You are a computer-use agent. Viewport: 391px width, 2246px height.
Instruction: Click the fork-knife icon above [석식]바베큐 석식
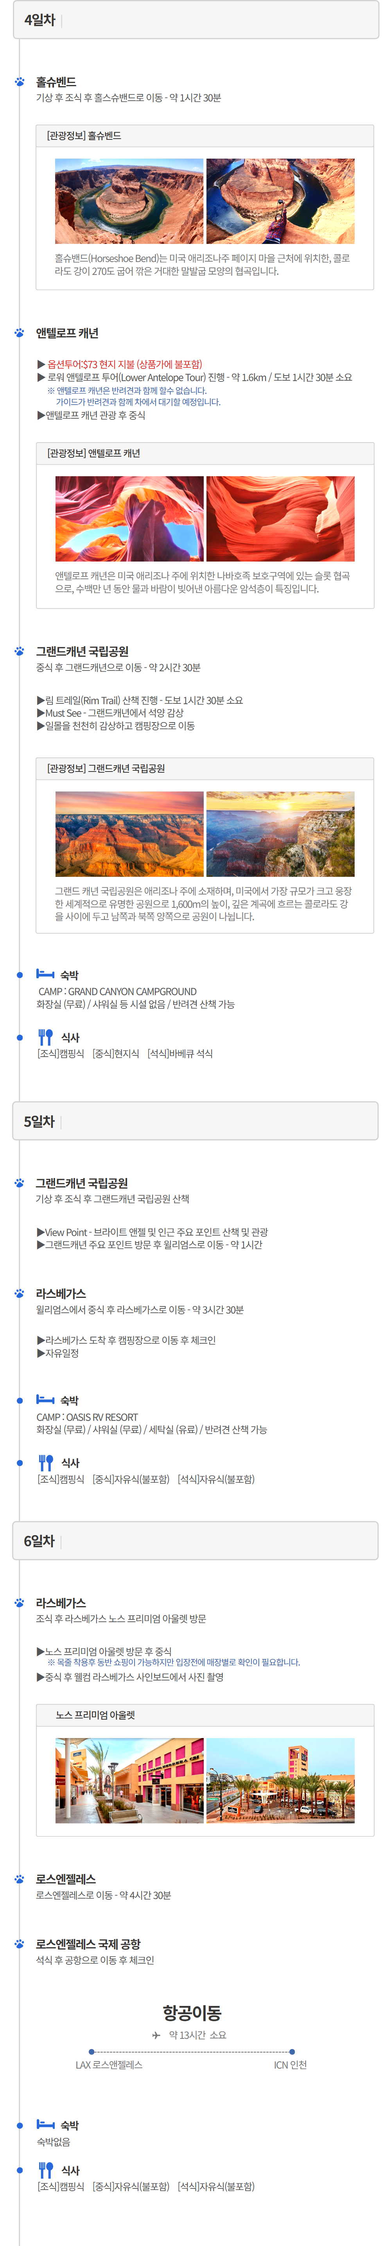tap(45, 1037)
